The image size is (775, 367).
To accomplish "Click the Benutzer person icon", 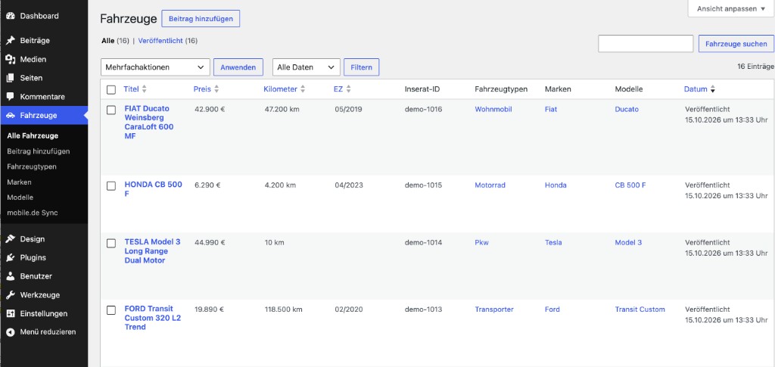I will pyautogui.click(x=11, y=276).
